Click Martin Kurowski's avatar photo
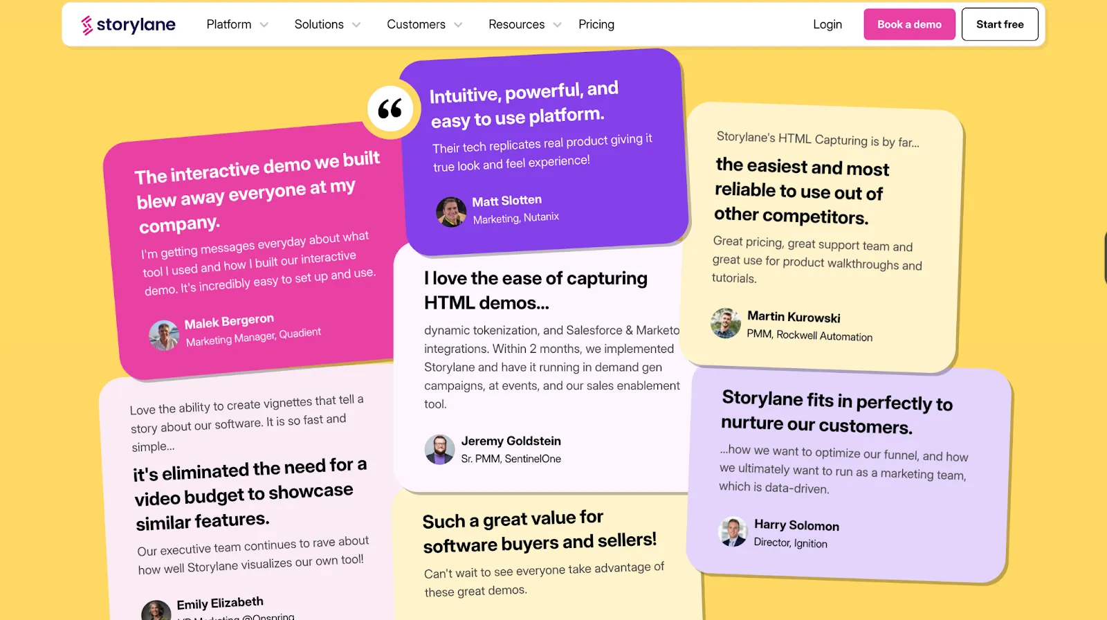 [726, 323]
